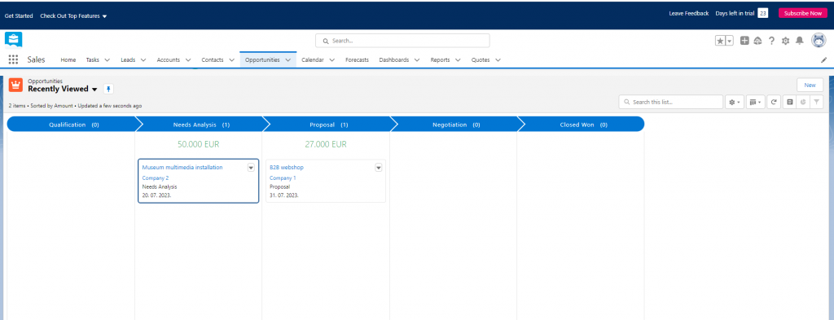Open the Setup gear icon
The image size is (834, 320).
tap(786, 41)
